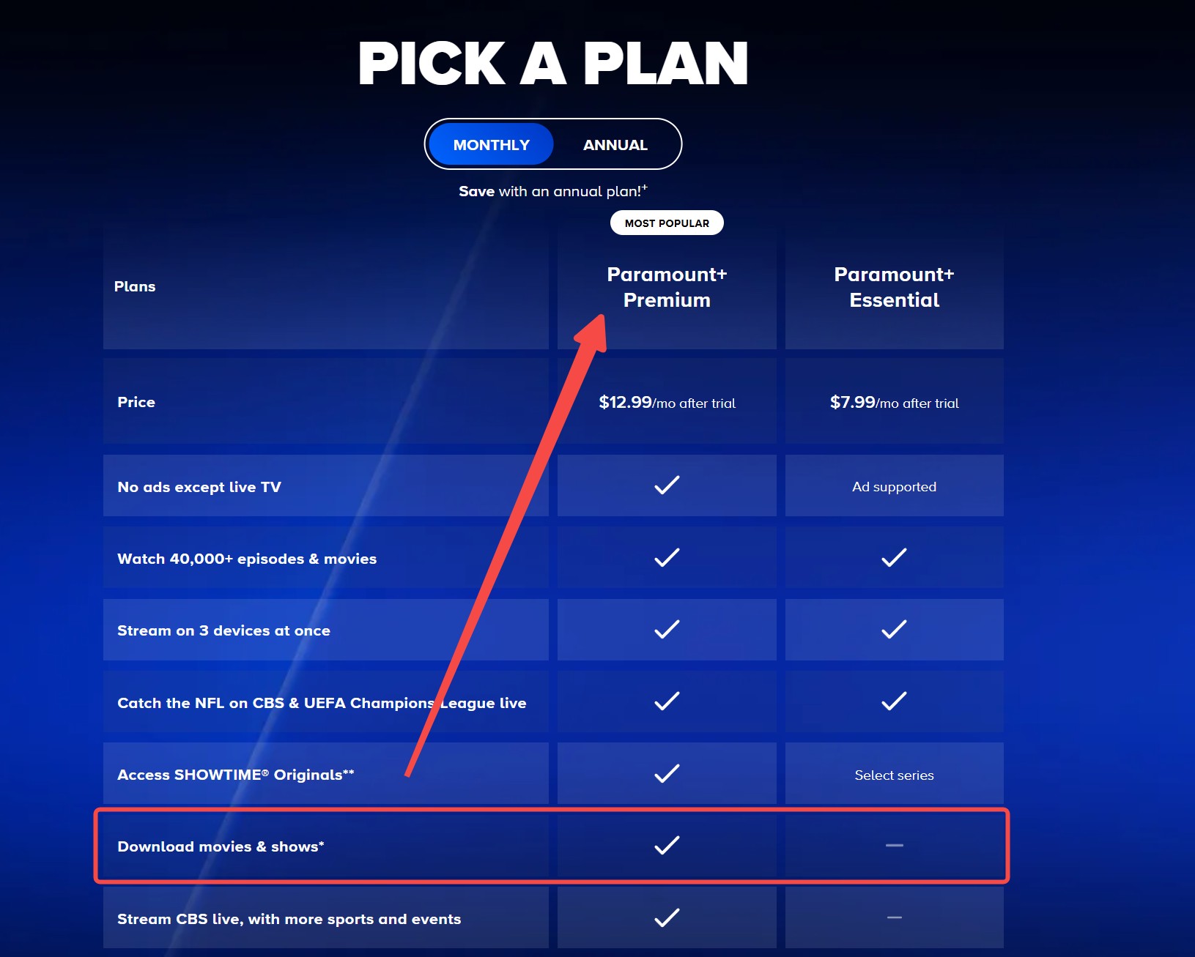Click Premium checkmark for Download movies row
This screenshot has height=957, width=1195.
coord(667,845)
